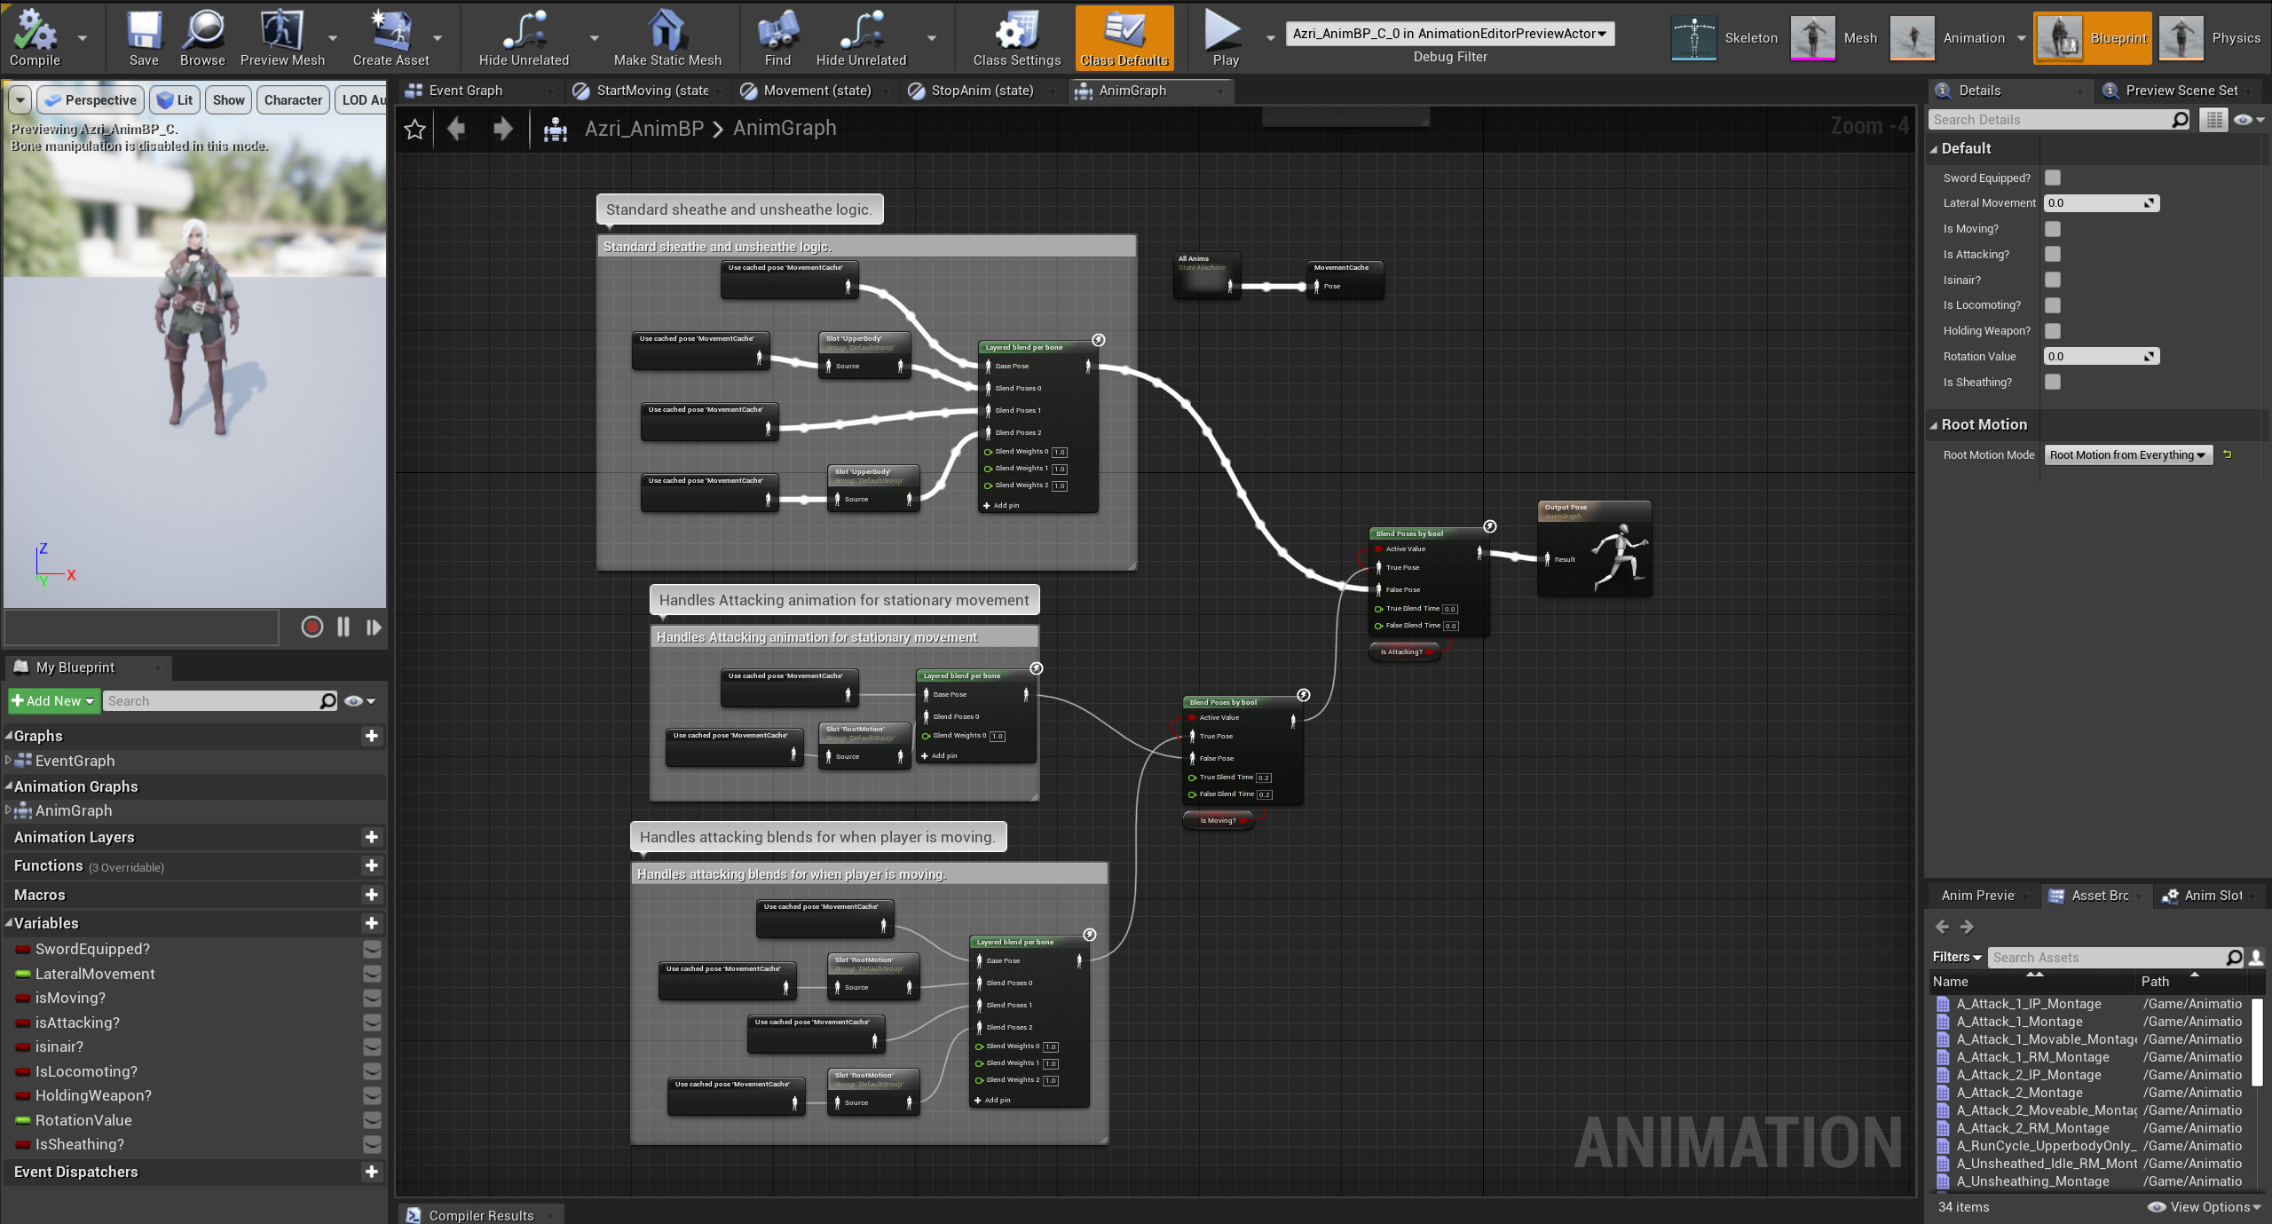Viewport: 2272px width, 1224px height.
Task: Open the Root Motion Mode dropdown
Action: (2127, 454)
